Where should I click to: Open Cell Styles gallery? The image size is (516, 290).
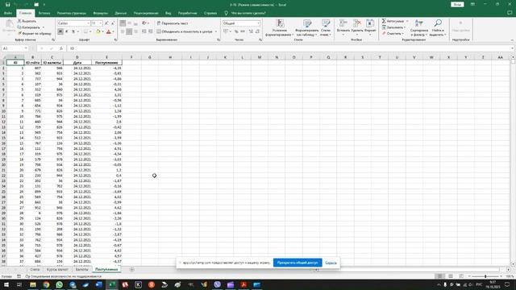pyautogui.click(x=326, y=27)
